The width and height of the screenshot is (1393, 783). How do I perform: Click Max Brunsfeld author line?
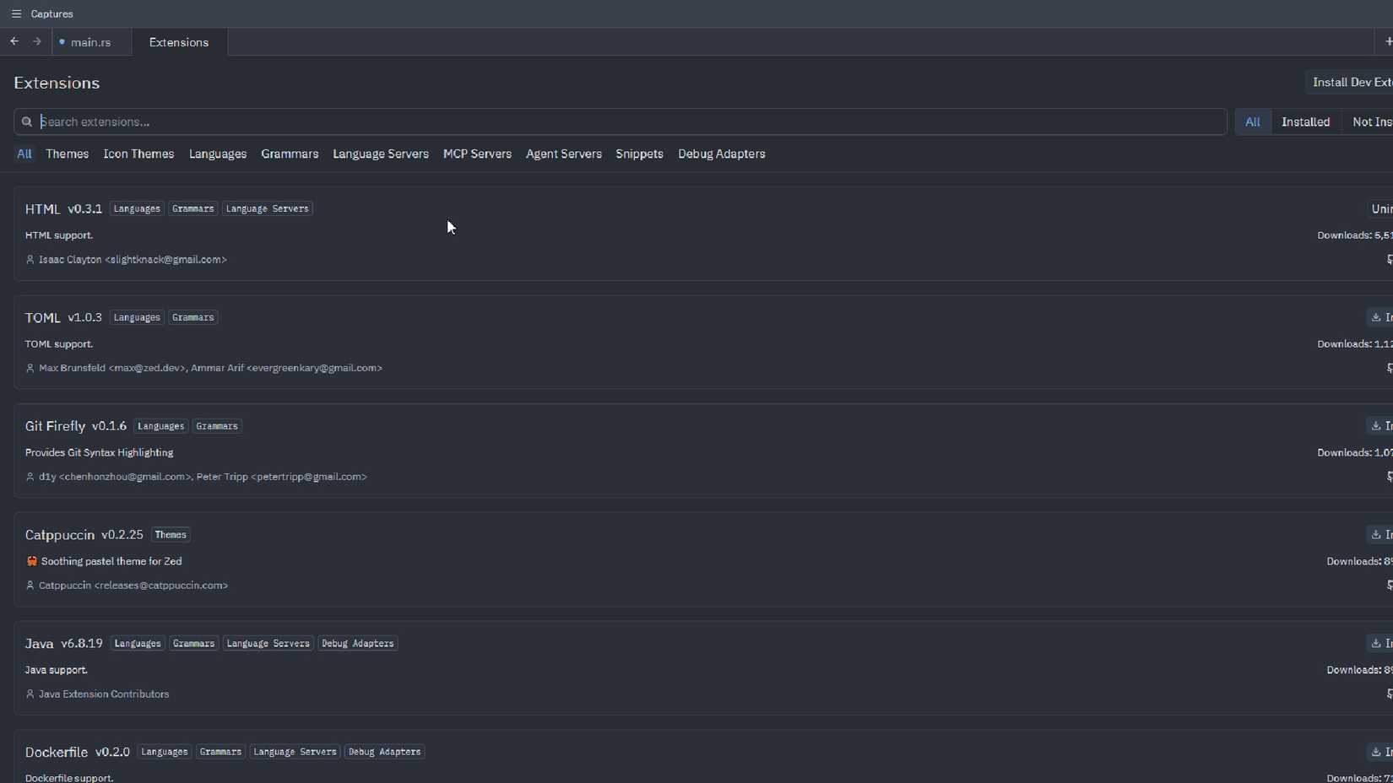coord(210,368)
